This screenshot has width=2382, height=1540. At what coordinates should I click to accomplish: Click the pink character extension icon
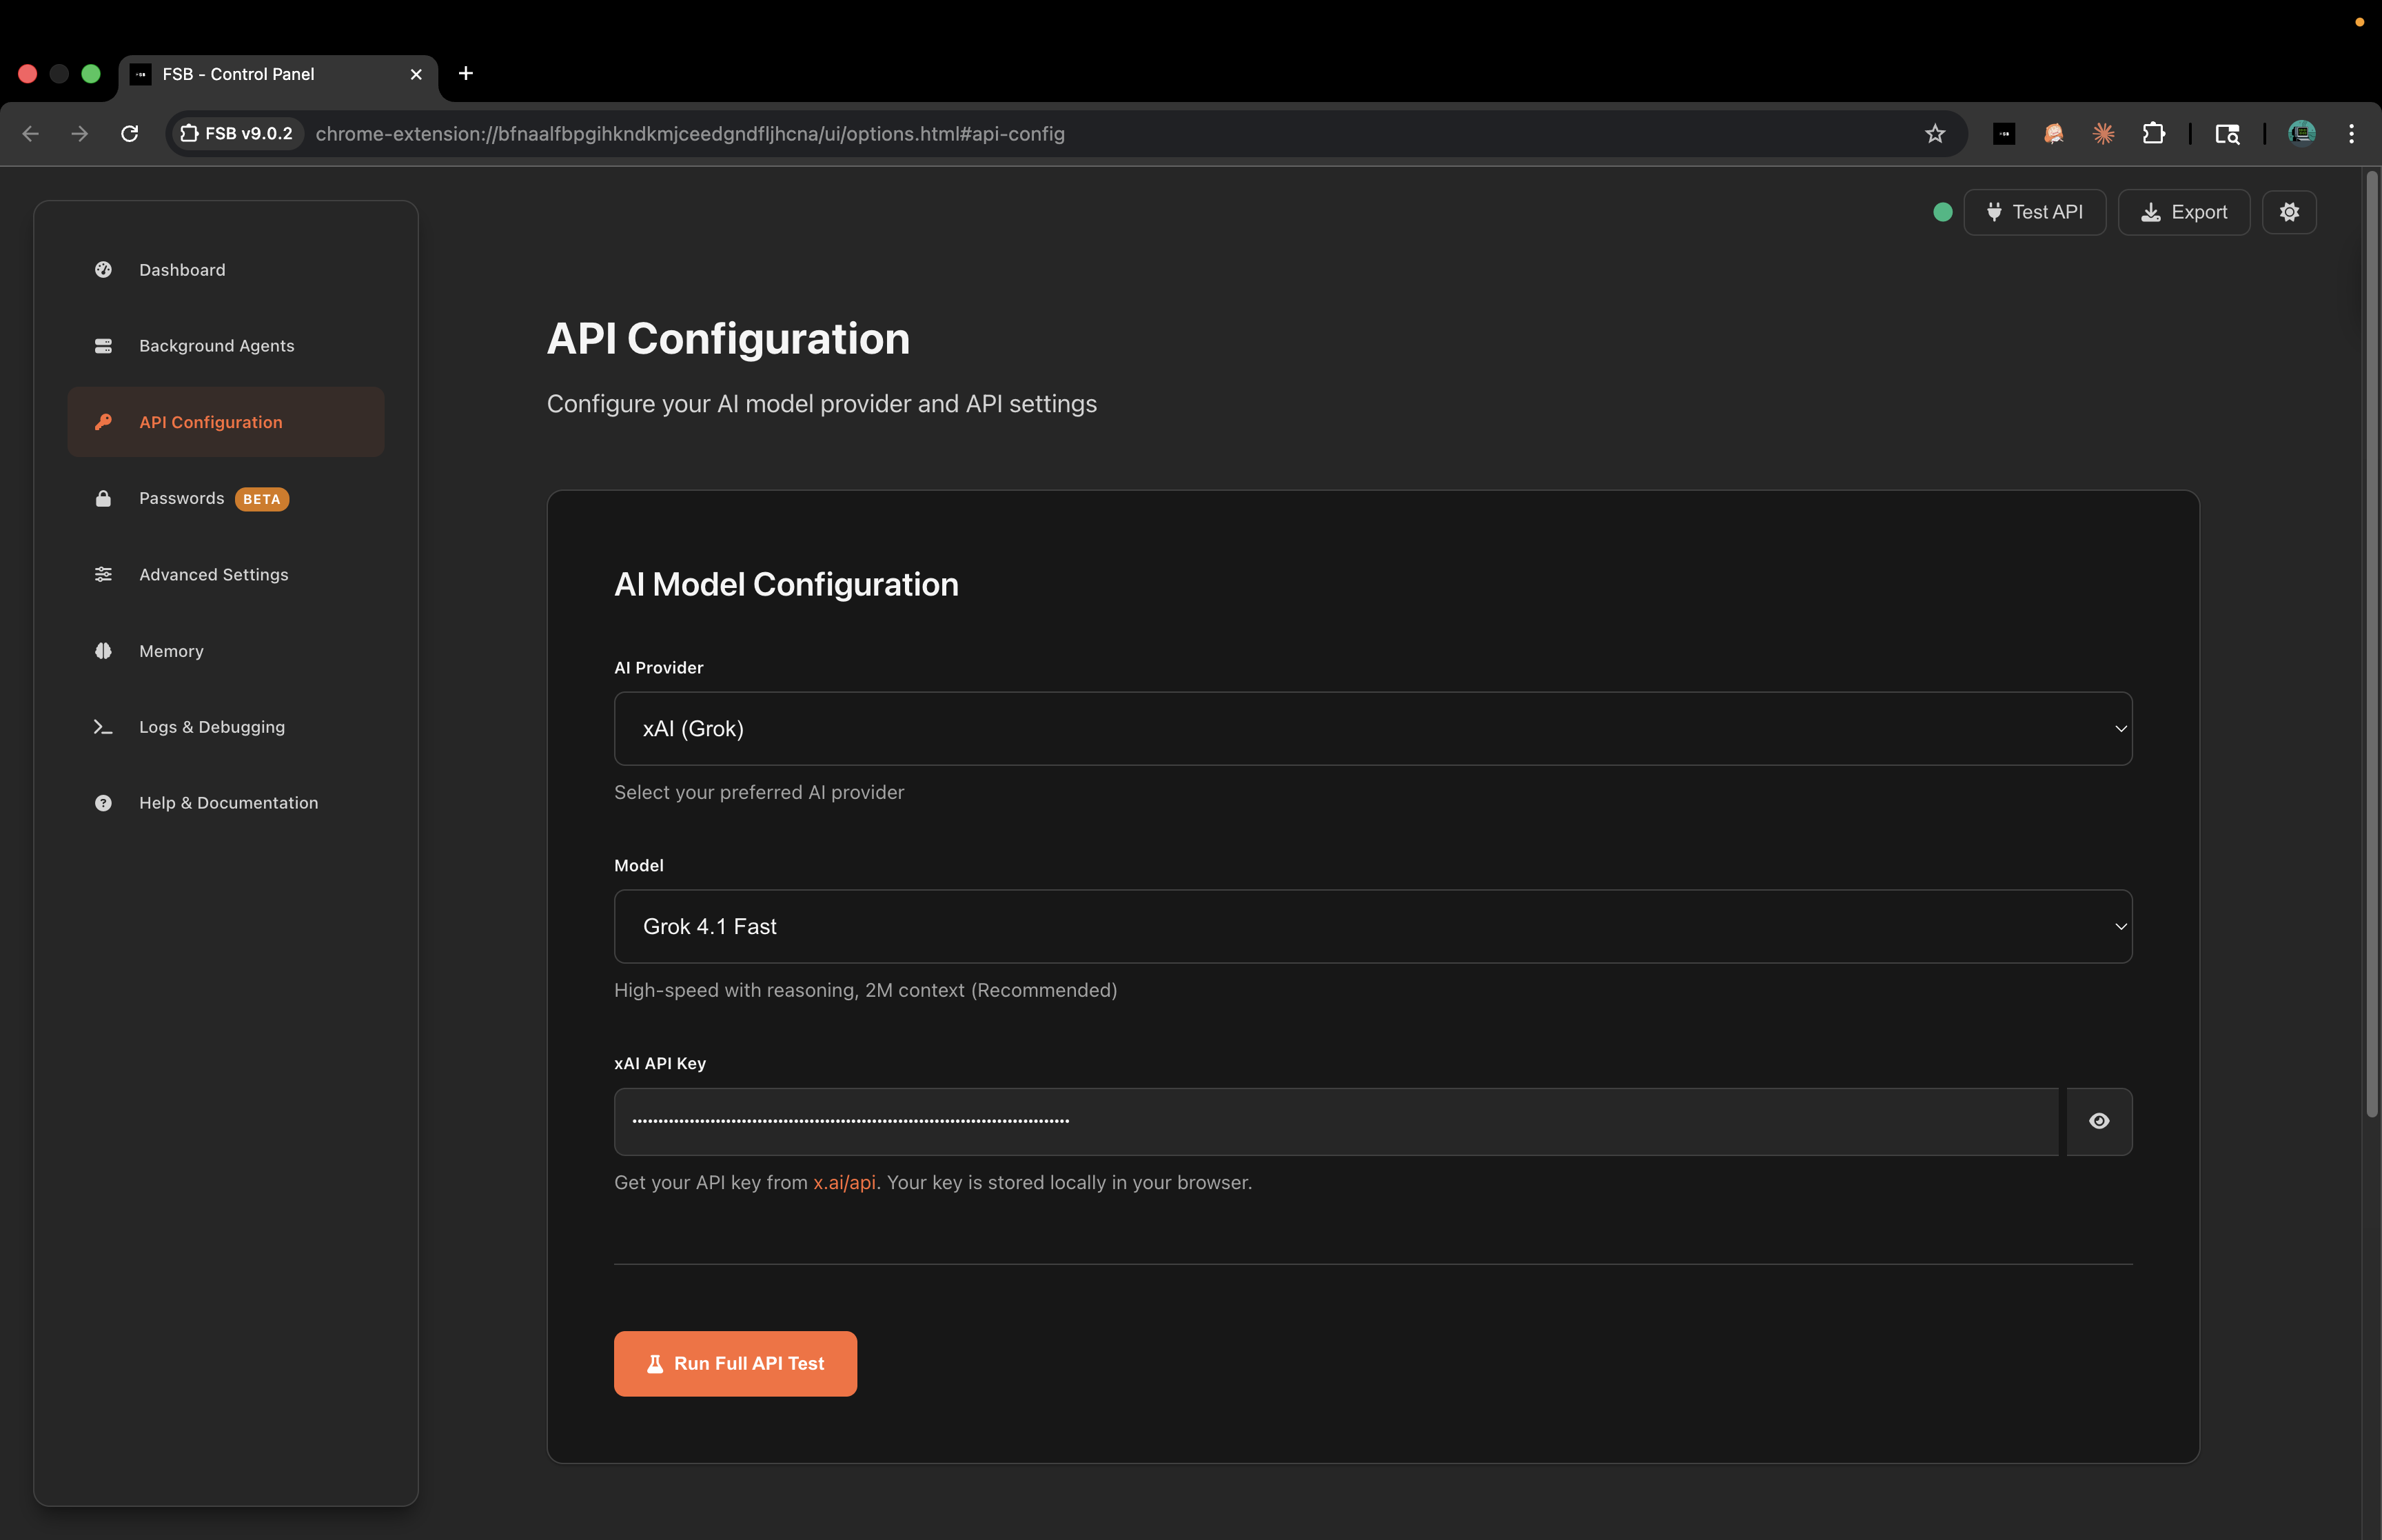click(x=2054, y=134)
